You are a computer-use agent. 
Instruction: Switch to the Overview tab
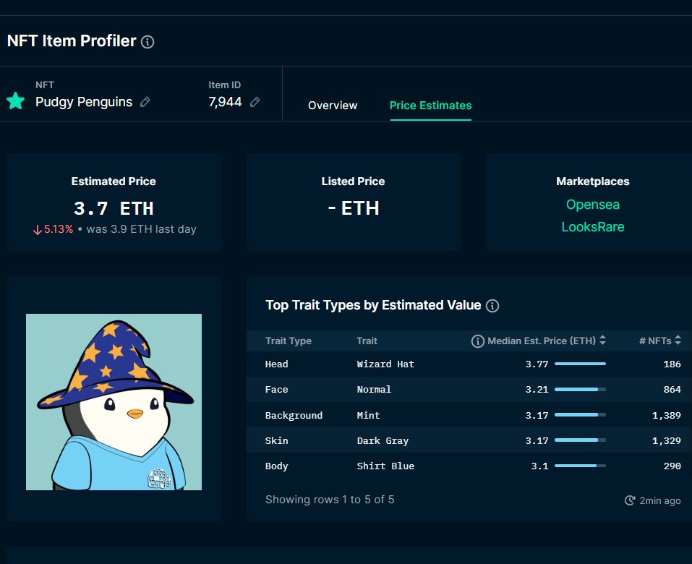pos(333,106)
